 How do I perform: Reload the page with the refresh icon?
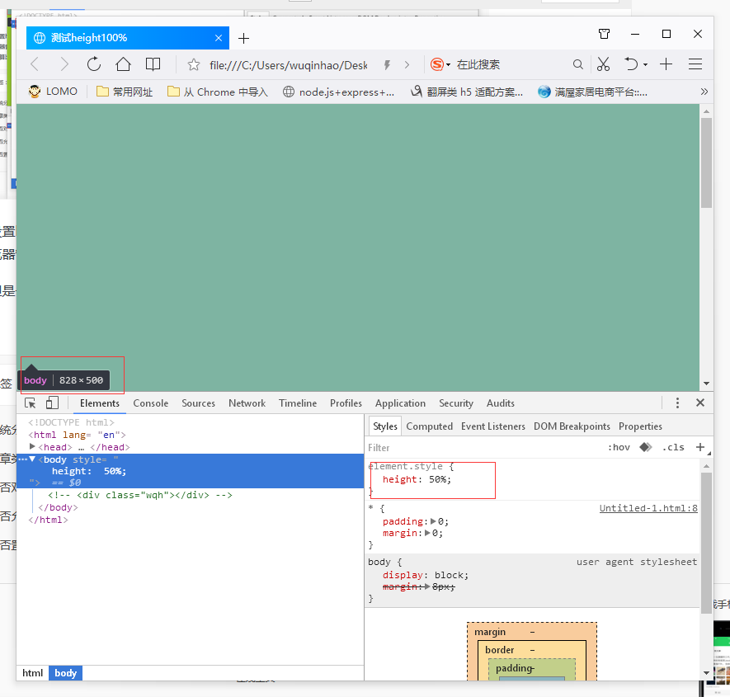(94, 64)
